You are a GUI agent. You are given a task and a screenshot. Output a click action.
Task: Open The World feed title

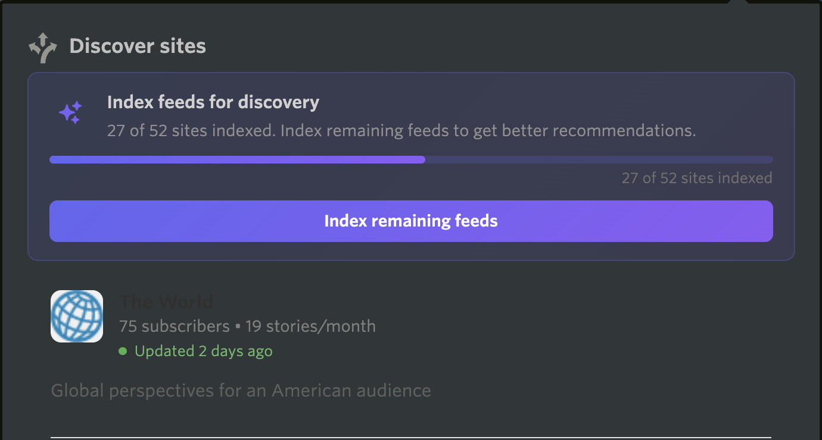coord(166,302)
